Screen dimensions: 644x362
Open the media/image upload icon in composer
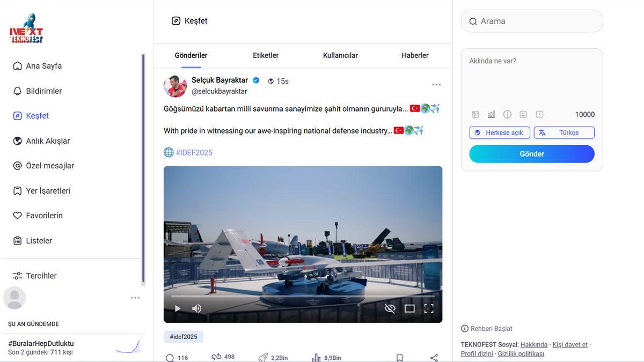(x=475, y=114)
